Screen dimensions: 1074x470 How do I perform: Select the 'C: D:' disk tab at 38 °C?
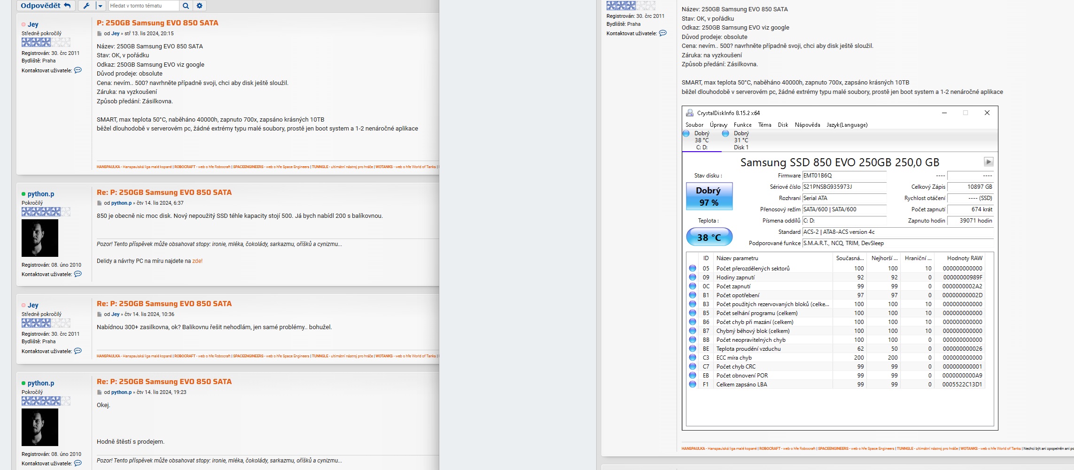click(701, 140)
